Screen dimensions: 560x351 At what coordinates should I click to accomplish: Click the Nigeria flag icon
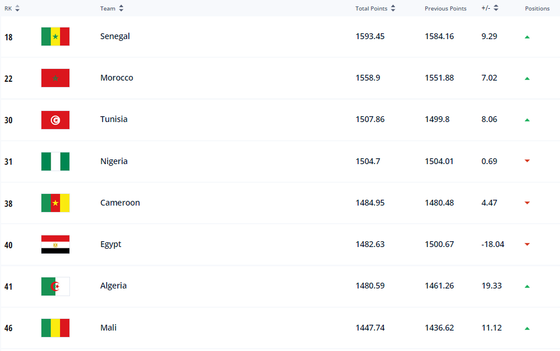pos(55,162)
